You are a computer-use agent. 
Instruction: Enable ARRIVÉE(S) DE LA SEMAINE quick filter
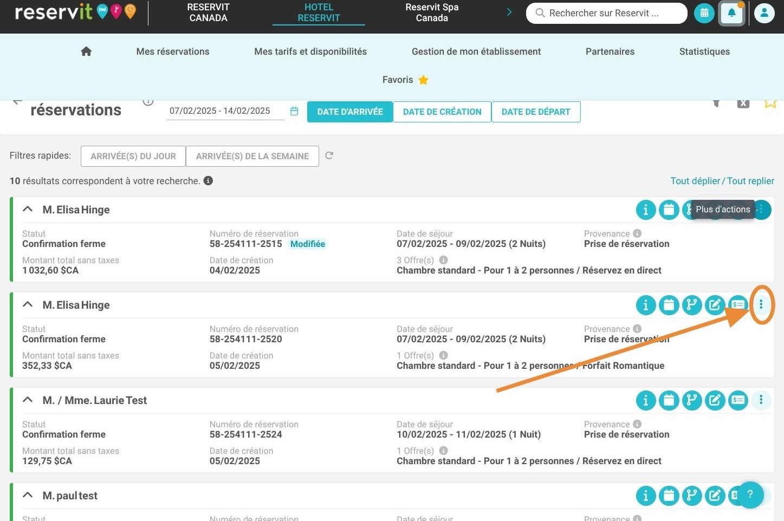[252, 156]
